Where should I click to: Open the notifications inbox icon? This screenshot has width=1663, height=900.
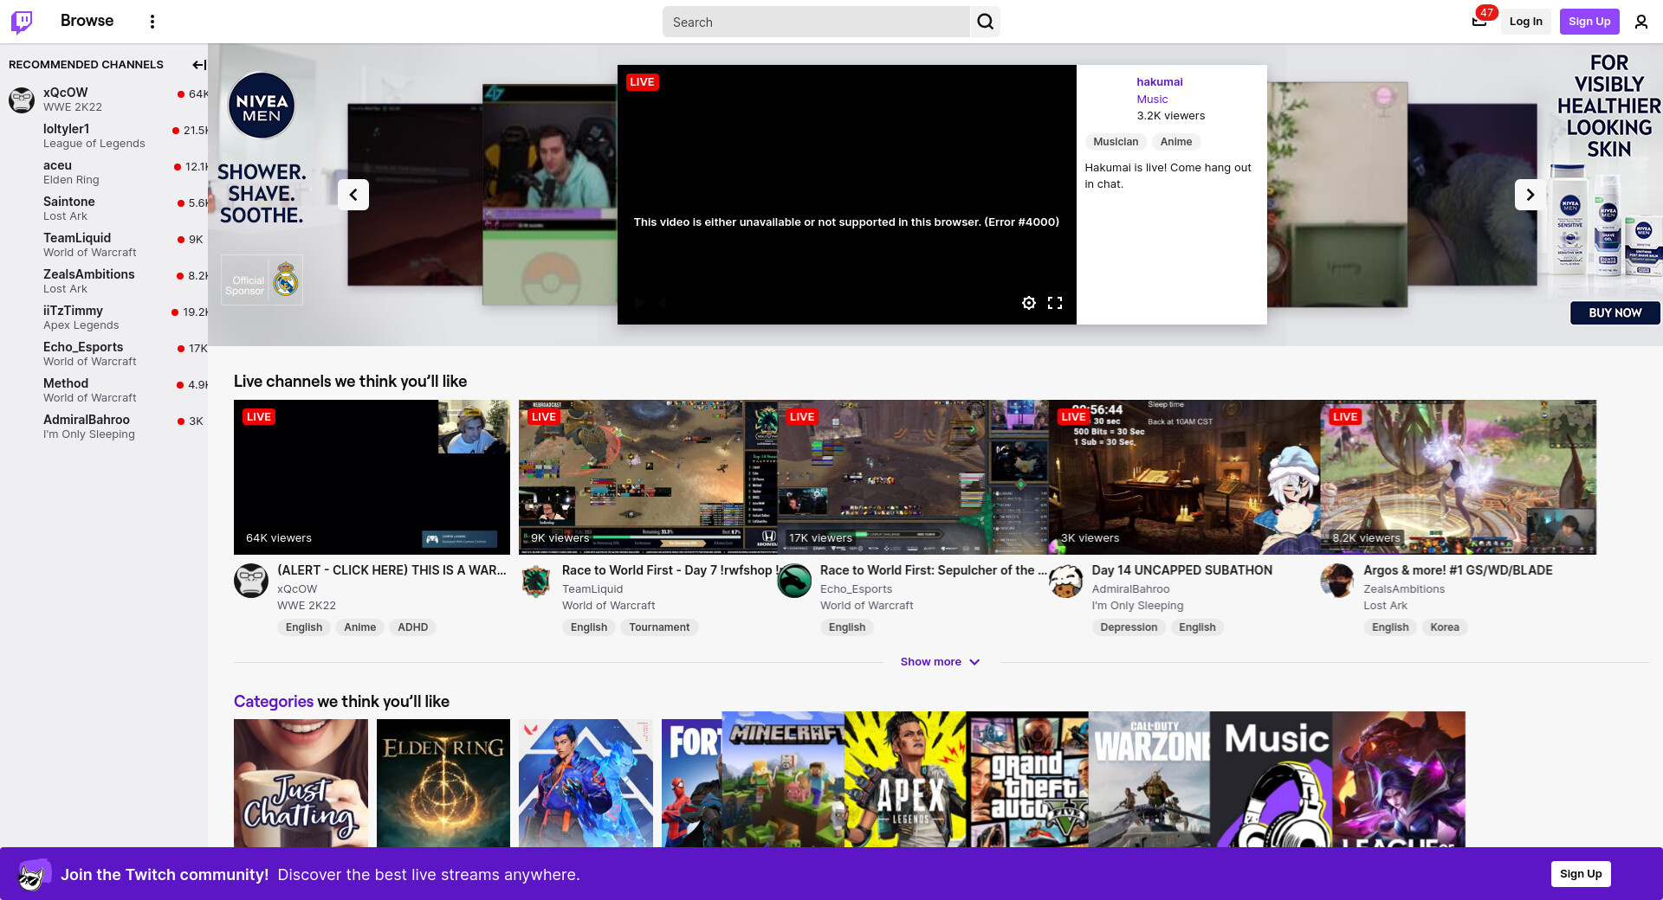tap(1479, 22)
